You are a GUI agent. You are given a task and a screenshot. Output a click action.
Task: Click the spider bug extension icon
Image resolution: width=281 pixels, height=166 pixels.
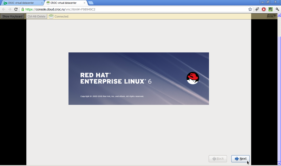click(257, 9)
